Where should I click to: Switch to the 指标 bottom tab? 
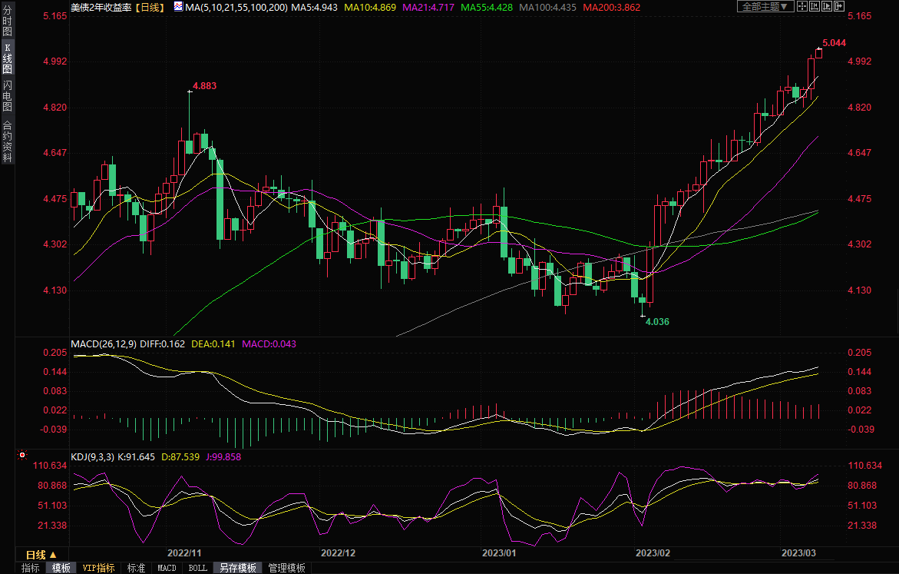[31, 568]
